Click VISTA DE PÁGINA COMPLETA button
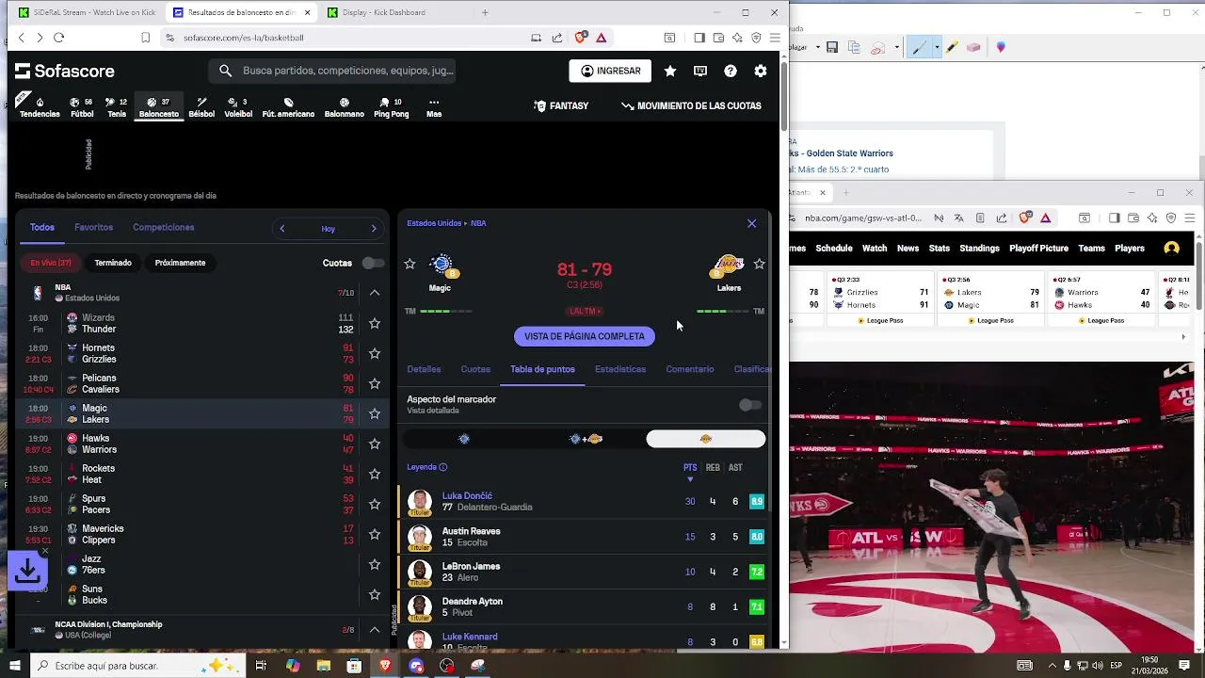The image size is (1205, 678). (x=585, y=336)
